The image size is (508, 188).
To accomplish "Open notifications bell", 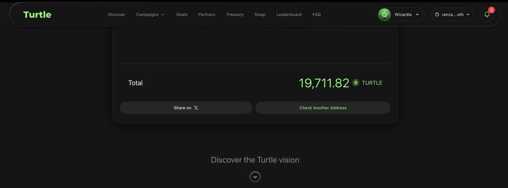I will click(487, 14).
